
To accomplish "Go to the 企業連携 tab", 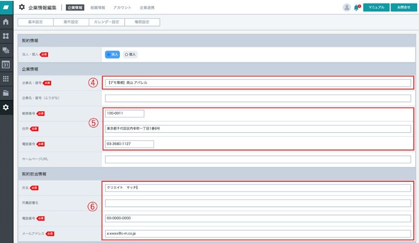I will (x=147, y=8).
